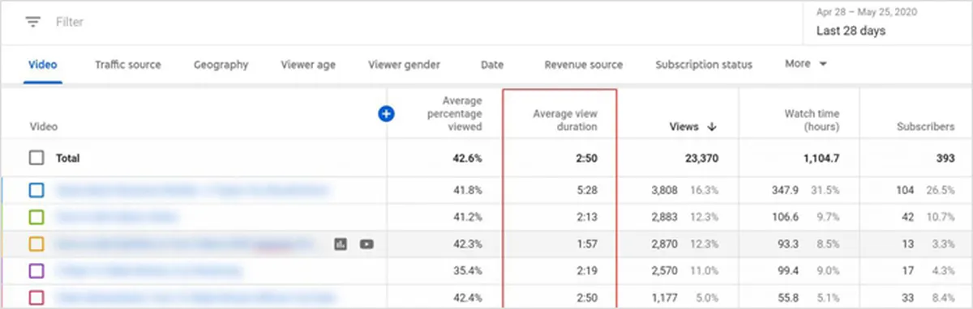The height and width of the screenshot is (309, 973).
Task: Open the YouTube play icon in the third video row
Action: (366, 243)
